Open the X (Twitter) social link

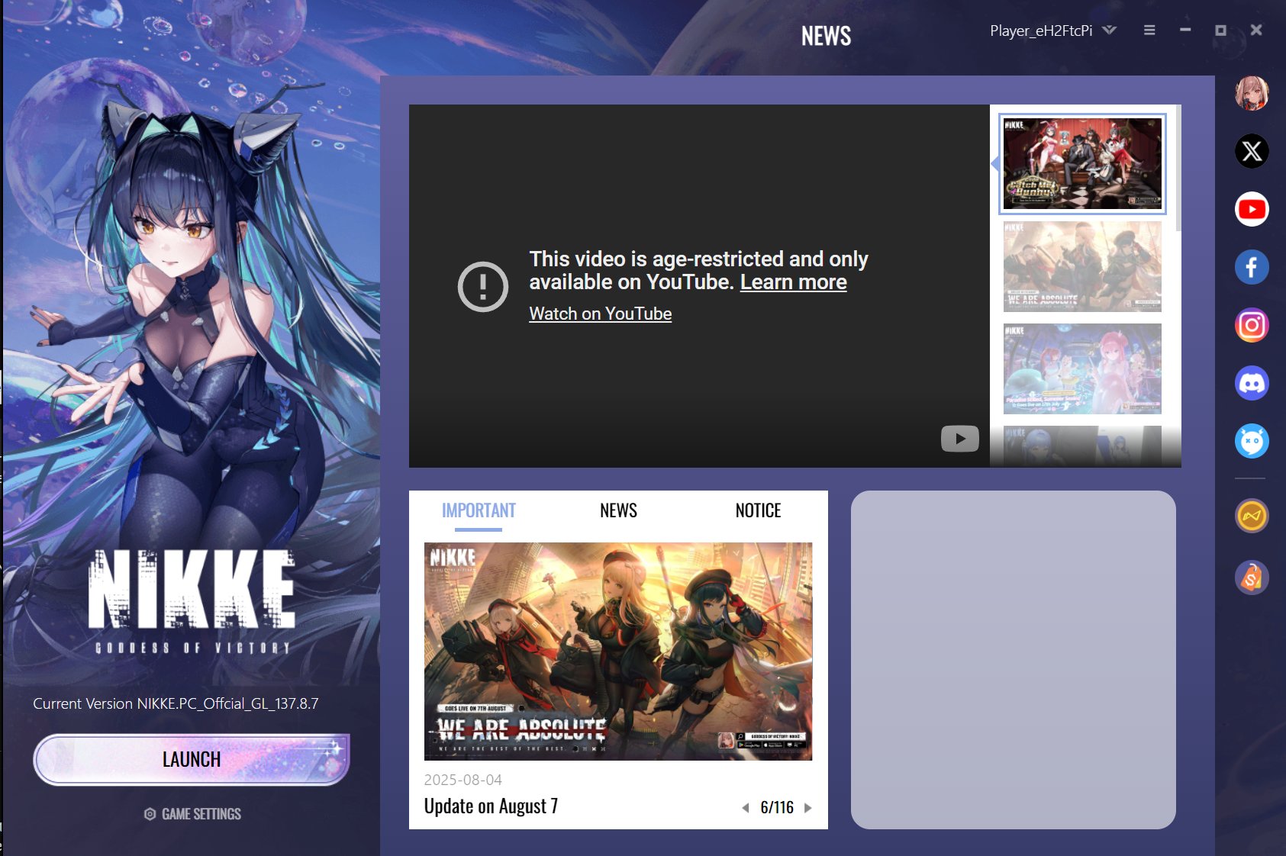click(1252, 151)
